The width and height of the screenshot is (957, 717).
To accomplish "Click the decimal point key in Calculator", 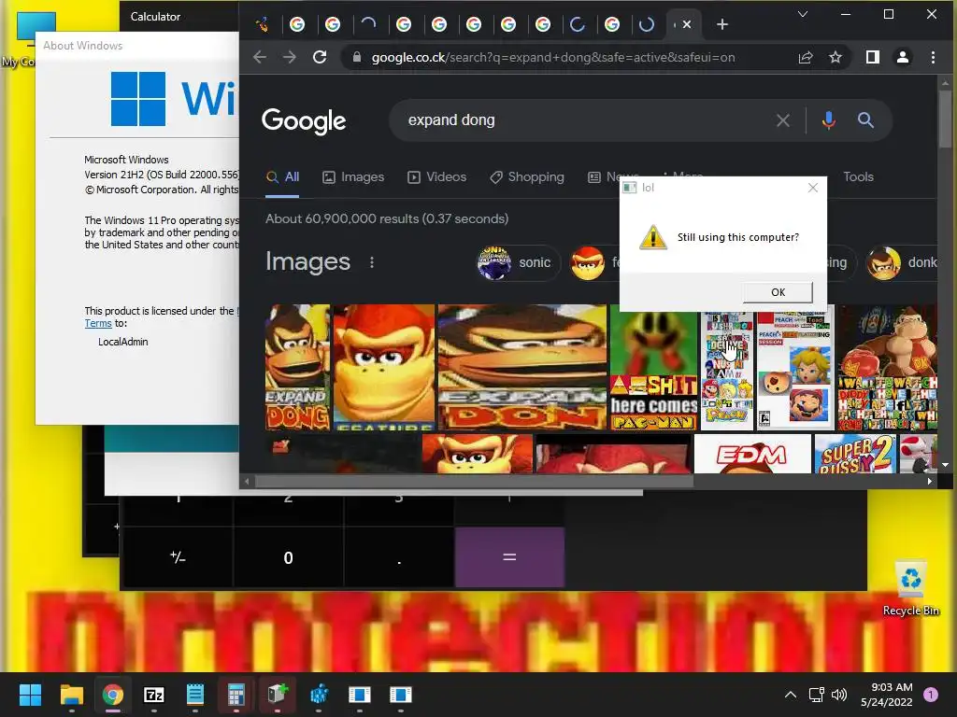I will point(399,557).
